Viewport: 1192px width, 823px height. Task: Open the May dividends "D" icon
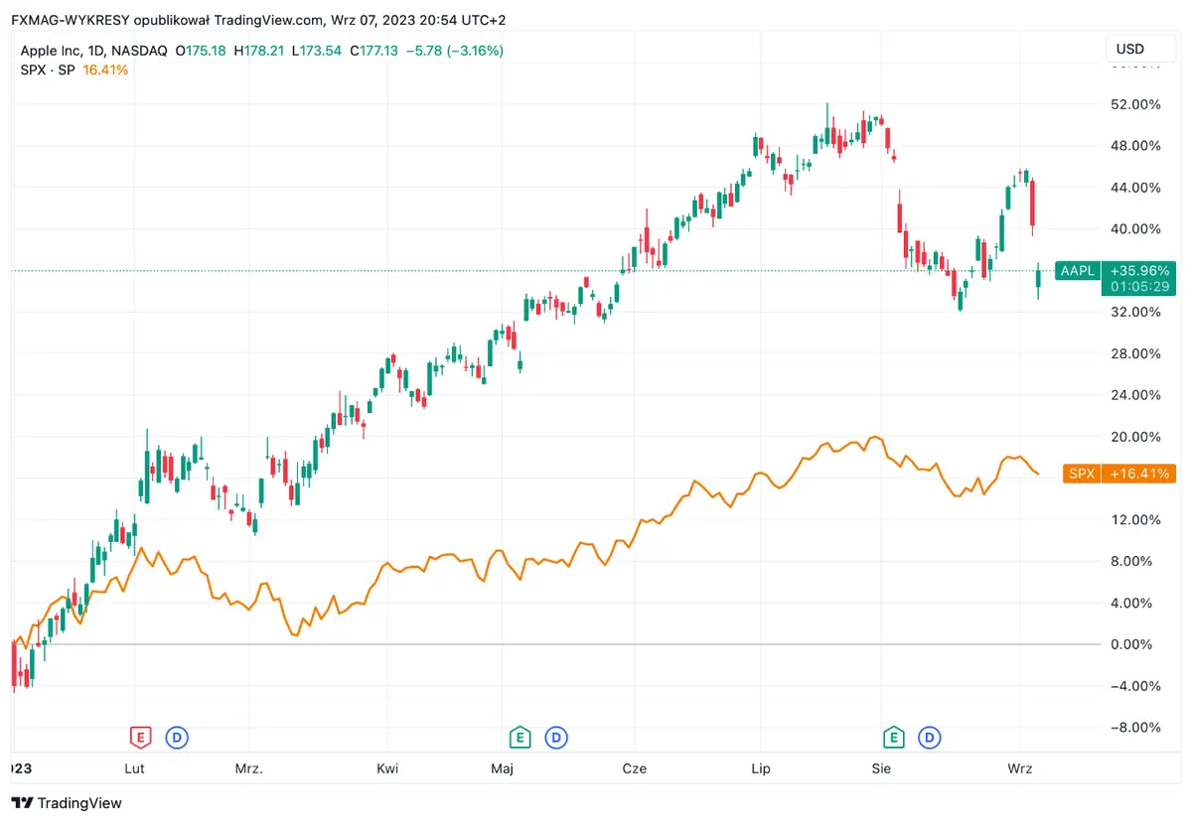[x=555, y=738]
